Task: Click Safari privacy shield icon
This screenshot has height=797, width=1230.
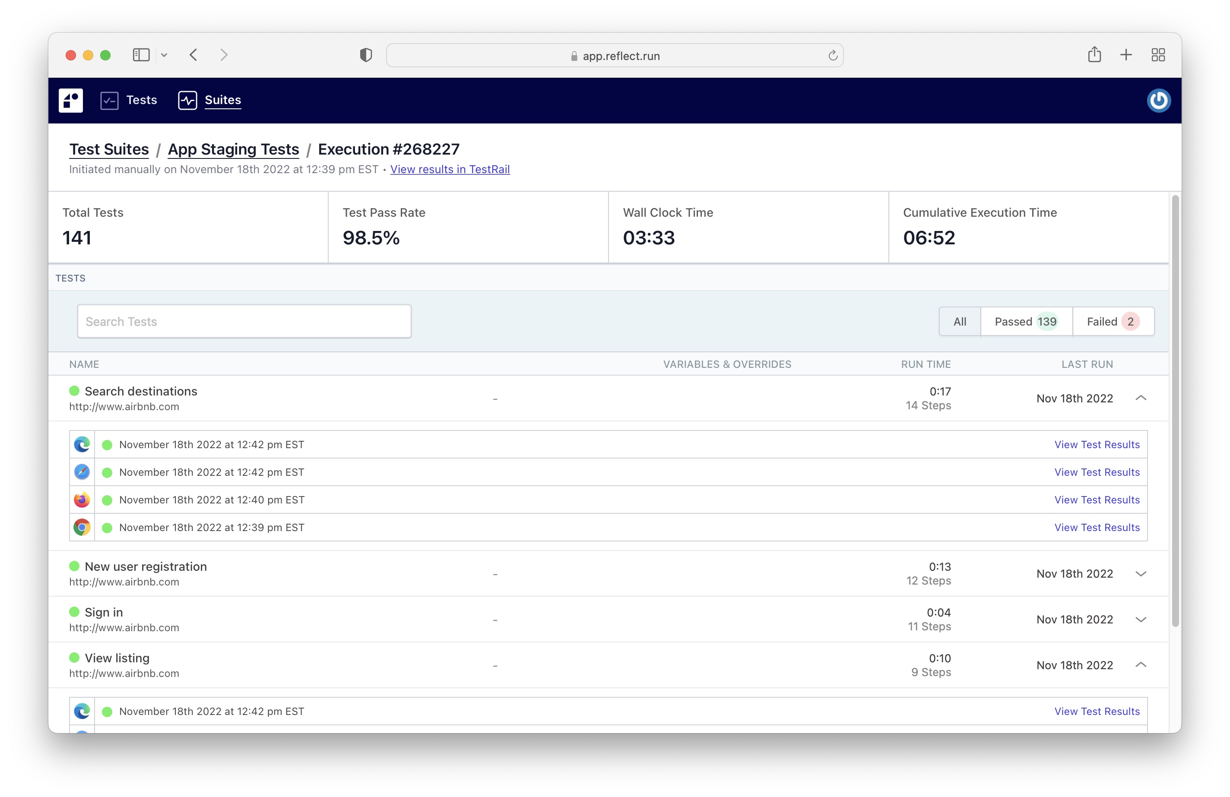Action: 366,55
